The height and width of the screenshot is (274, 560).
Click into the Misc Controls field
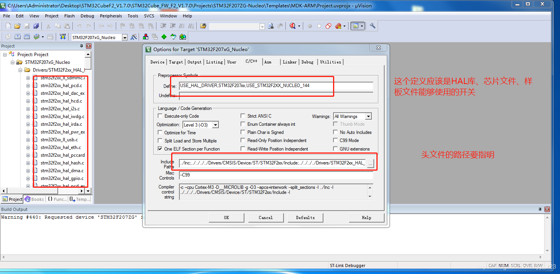click(276, 175)
